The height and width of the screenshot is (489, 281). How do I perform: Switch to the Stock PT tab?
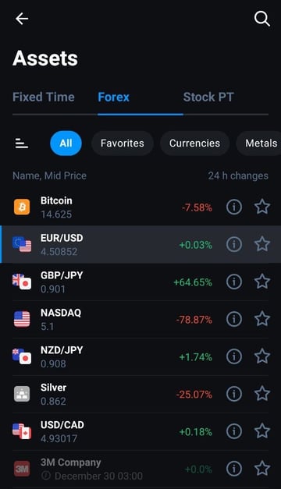pos(208,97)
